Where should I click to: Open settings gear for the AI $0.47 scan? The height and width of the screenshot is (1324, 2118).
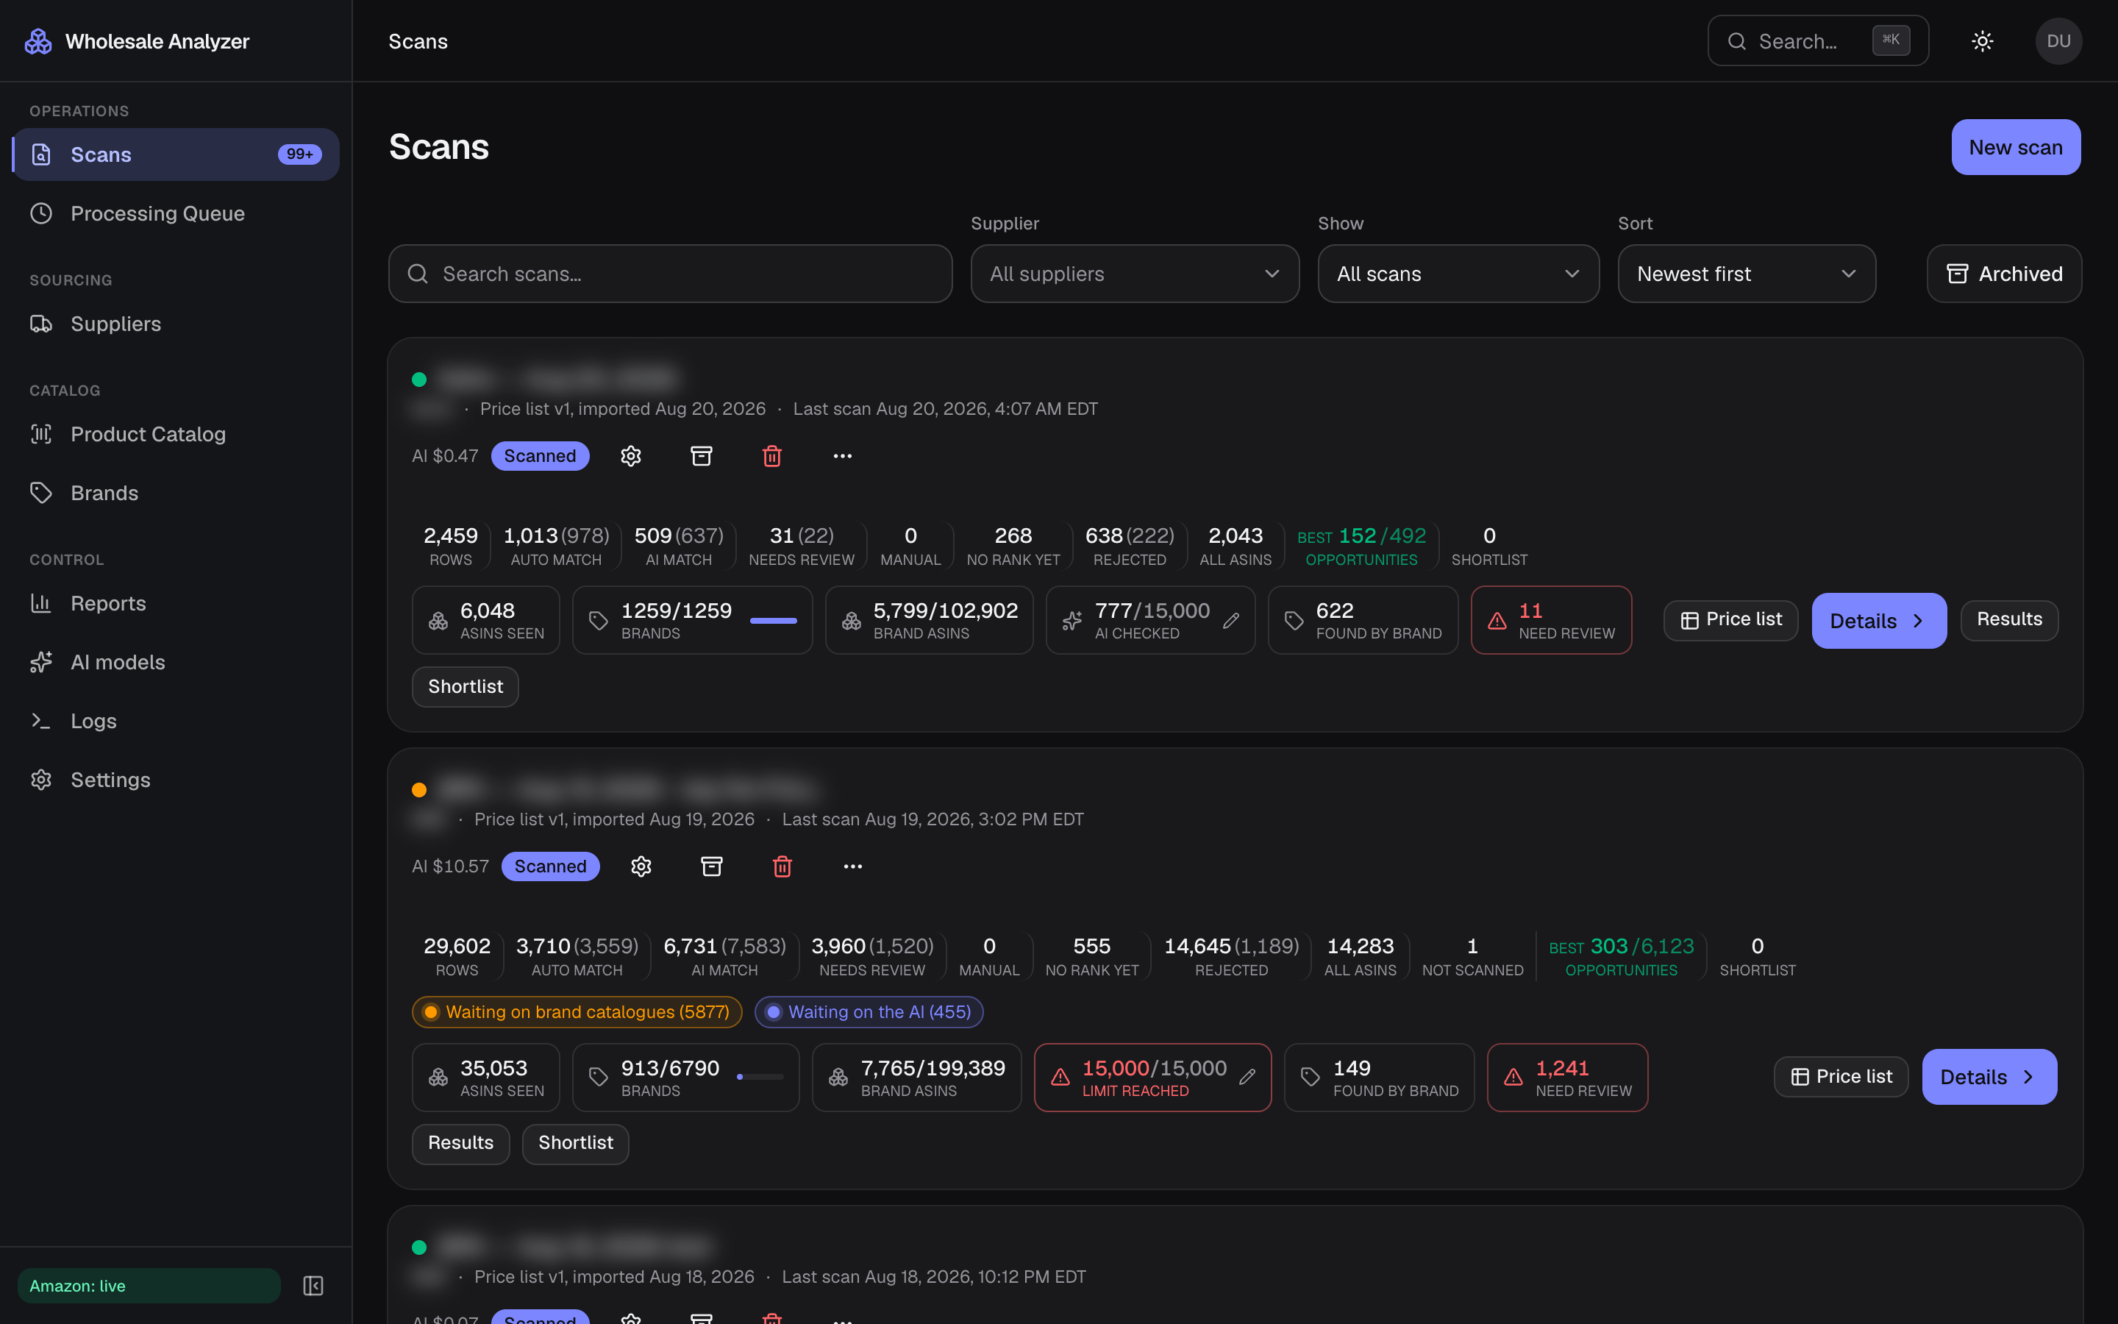pos(631,456)
